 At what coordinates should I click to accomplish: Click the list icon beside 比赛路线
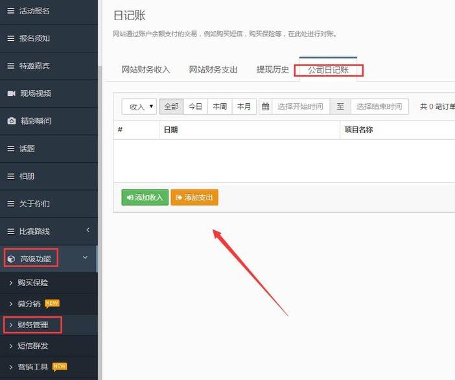[x=11, y=231]
